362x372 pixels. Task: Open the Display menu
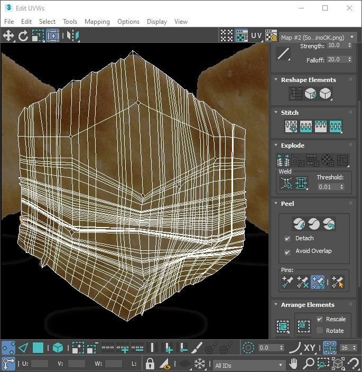(157, 22)
